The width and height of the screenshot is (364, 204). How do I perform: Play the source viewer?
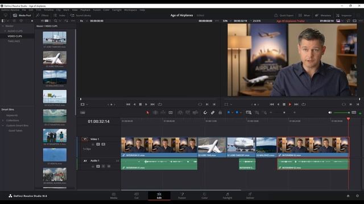[146, 104]
